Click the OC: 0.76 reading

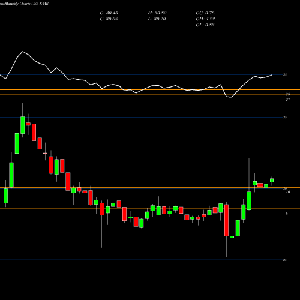[205, 13]
